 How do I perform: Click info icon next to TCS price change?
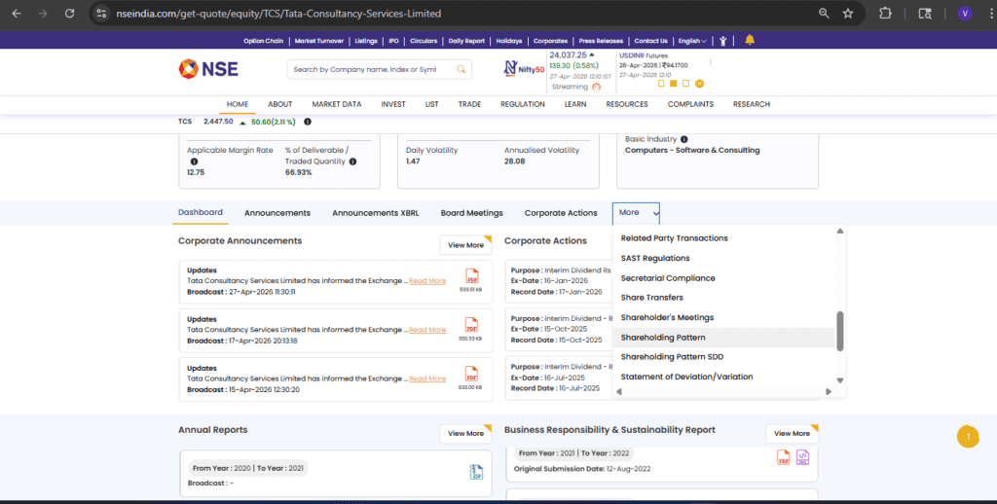point(307,122)
